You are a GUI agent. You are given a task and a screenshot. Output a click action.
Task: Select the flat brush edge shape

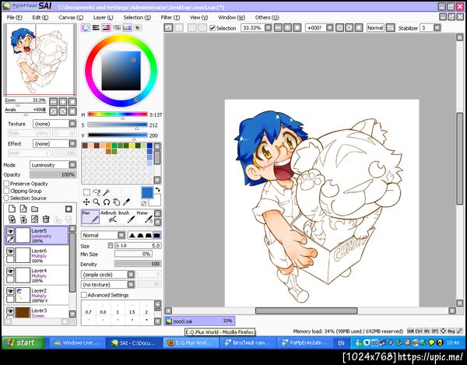pyautogui.click(x=156, y=235)
